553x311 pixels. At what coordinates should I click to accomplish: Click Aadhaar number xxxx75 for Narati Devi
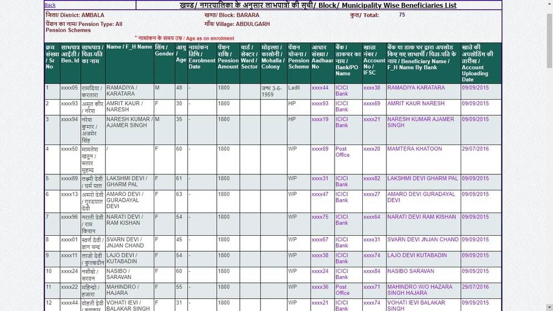click(x=320, y=217)
